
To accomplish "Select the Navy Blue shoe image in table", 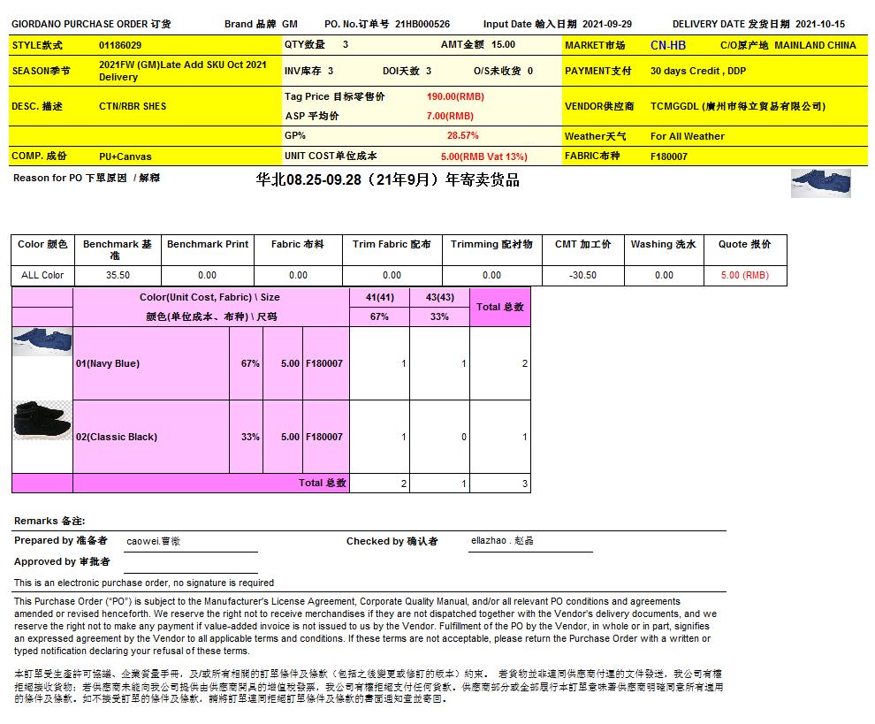I will 42,342.
